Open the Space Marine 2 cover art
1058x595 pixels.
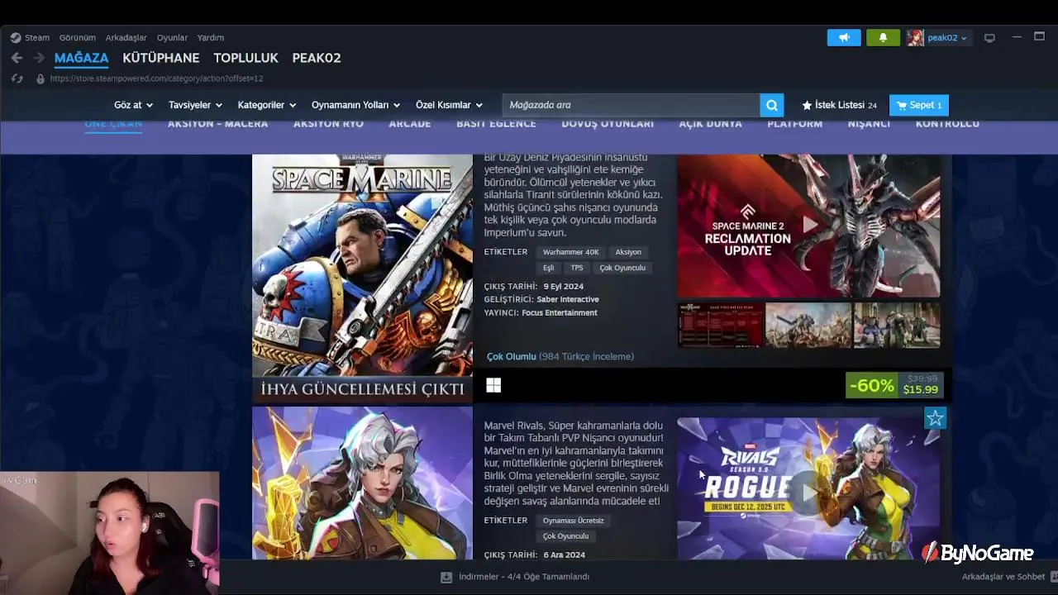click(x=362, y=278)
